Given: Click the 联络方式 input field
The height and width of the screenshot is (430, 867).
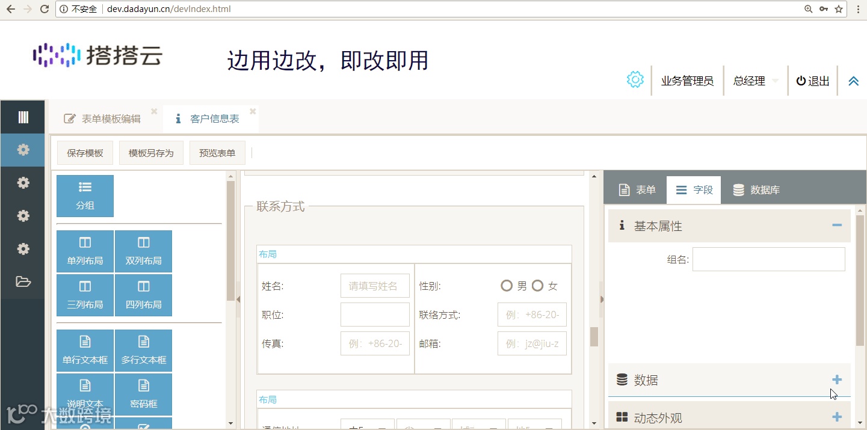Looking at the screenshot, I should click(x=532, y=315).
